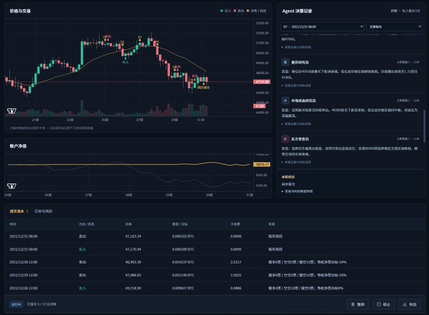The width and height of the screenshot is (429, 315).
Task: Click the price cell 47,103.24
Action: [x=133, y=236]
